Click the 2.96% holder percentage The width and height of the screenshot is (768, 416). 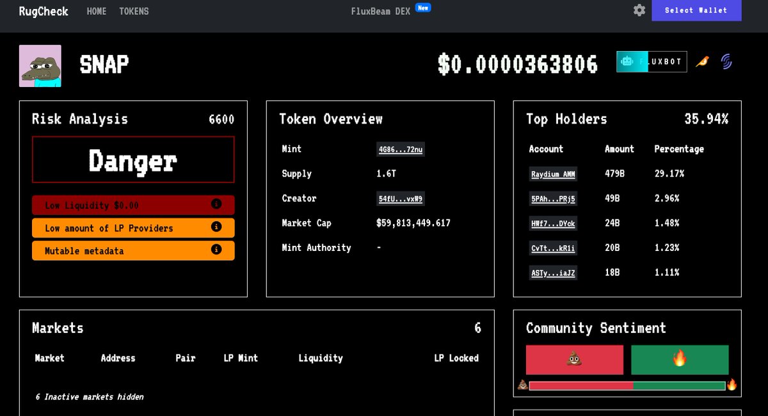point(667,198)
